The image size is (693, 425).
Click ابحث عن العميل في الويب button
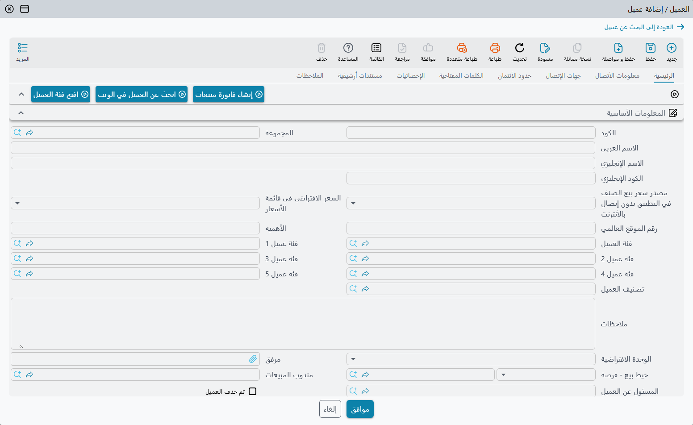pyautogui.click(x=142, y=94)
